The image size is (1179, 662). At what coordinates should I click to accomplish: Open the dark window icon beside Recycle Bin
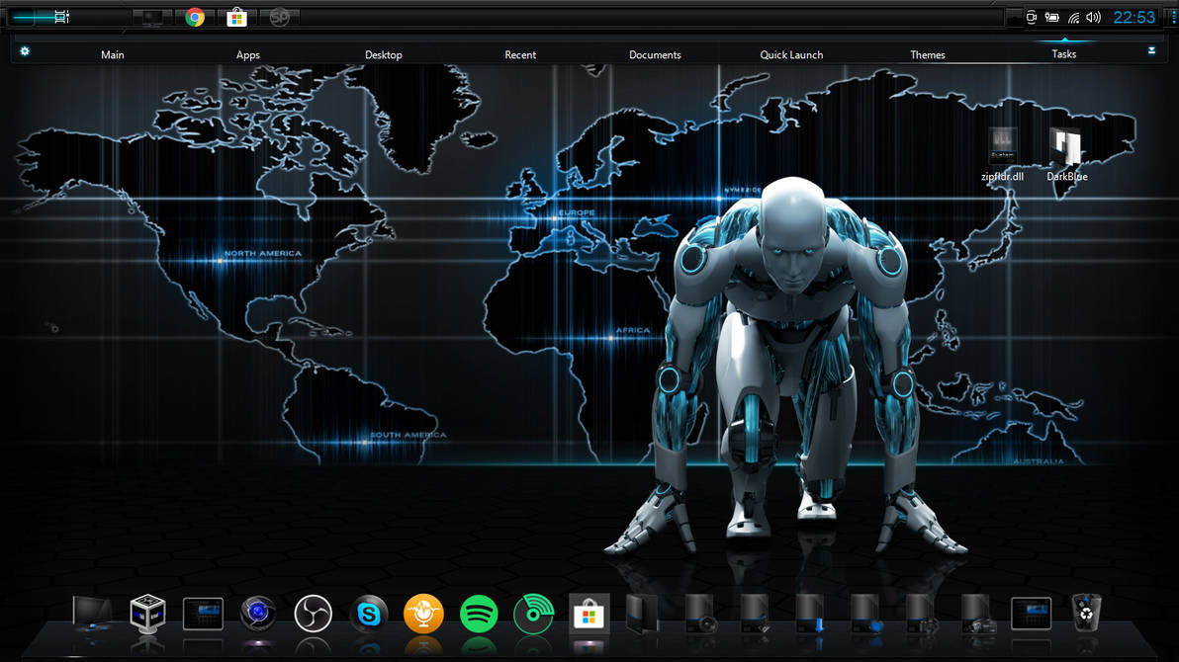point(1031,614)
